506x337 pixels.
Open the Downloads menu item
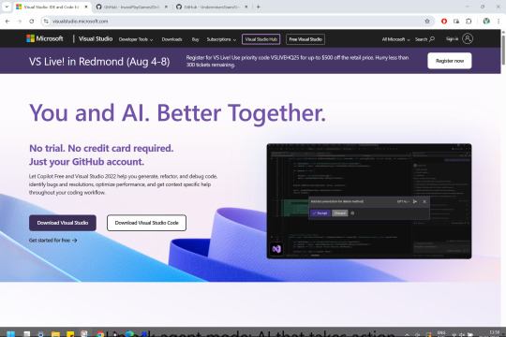(x=171, y=39)
